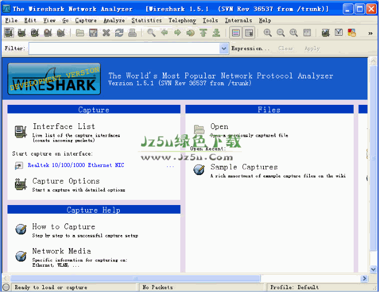Screen dimensions: 379x292
Task: Click the Network Media globe icon
Action: pos(21,256)
